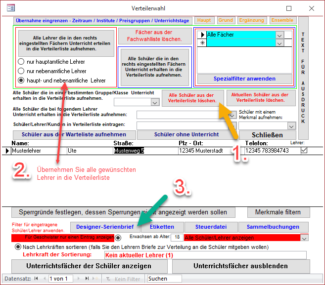Click the Lehrkraft der Sortierung field
Image resolution: width=325 pixels, height=285 pixels.
coord(205,255)
